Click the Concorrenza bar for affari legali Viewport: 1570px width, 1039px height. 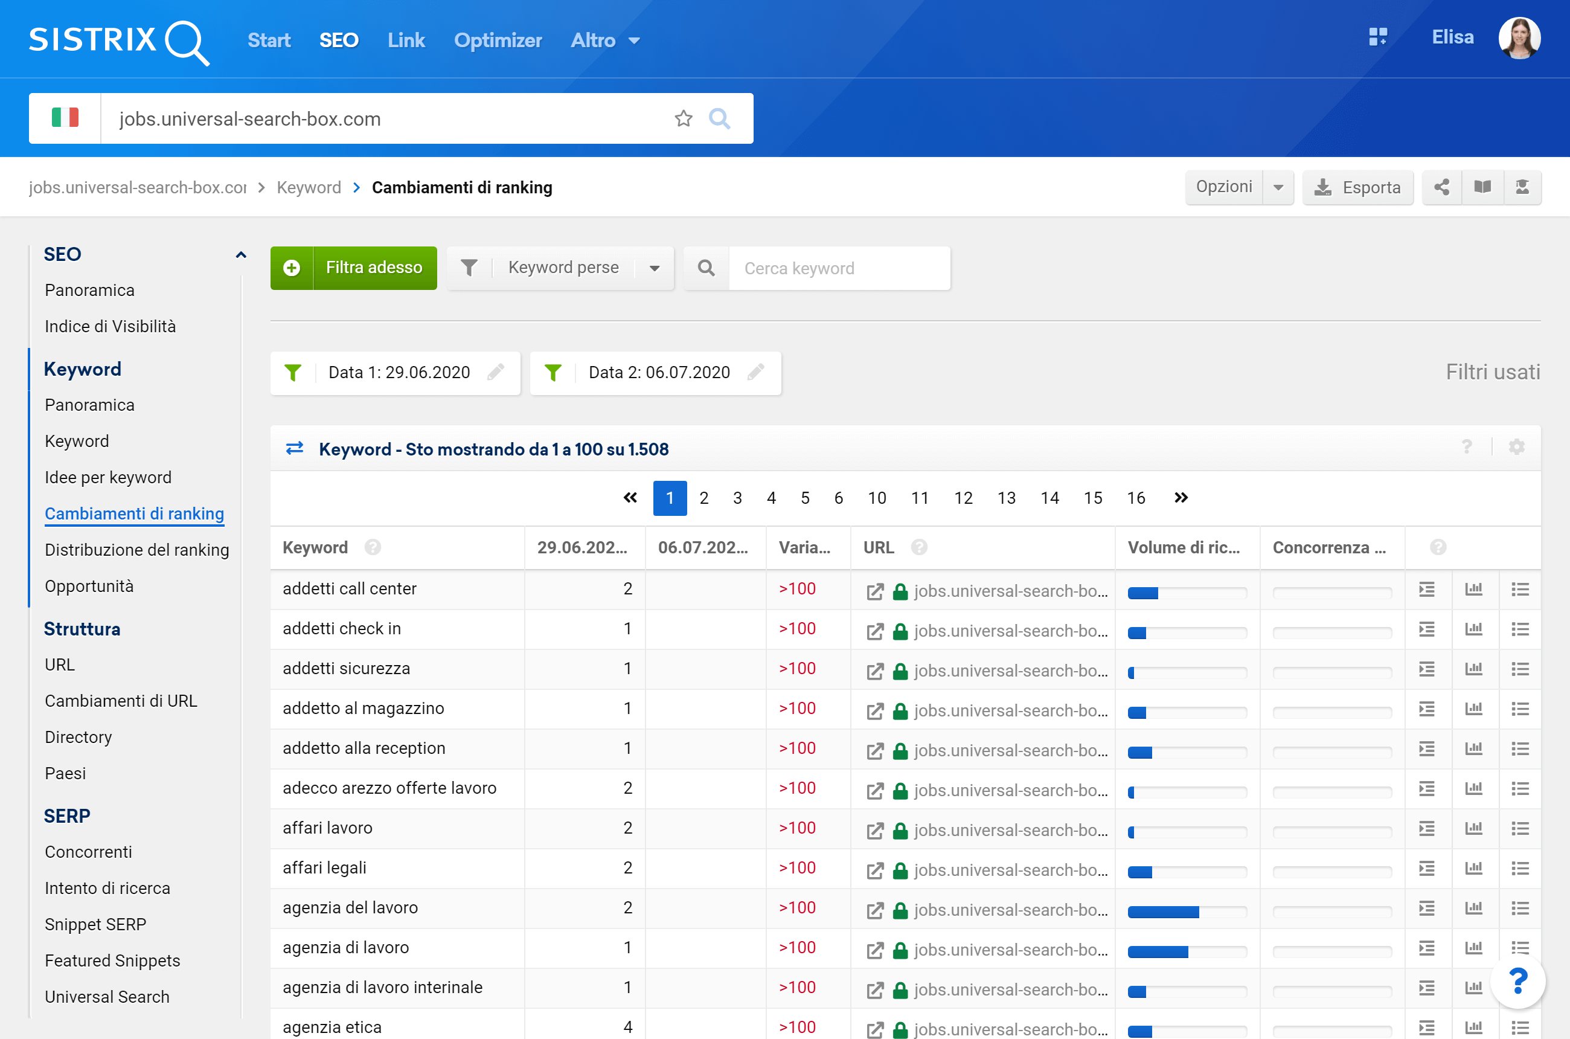[1331, 872]
